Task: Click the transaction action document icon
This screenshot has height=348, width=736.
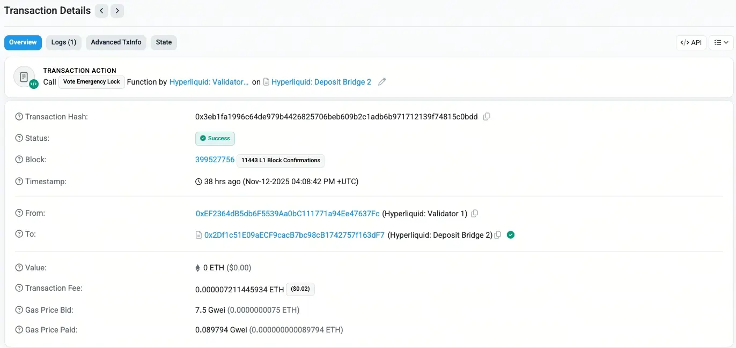Action: click(x=24, y=77)
